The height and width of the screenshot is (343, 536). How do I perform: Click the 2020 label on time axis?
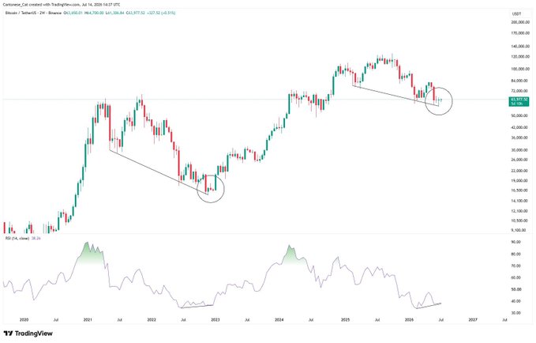pos(24,320)
